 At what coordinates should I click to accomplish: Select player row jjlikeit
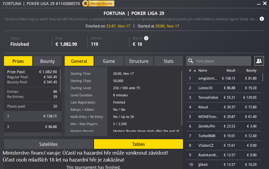coord(223,164)
